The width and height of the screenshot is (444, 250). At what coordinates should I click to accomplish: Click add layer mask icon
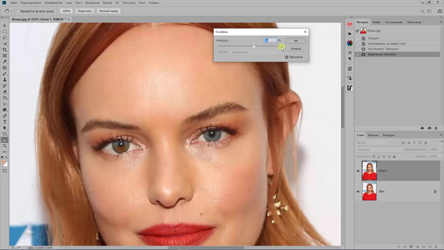pos(411,247)
